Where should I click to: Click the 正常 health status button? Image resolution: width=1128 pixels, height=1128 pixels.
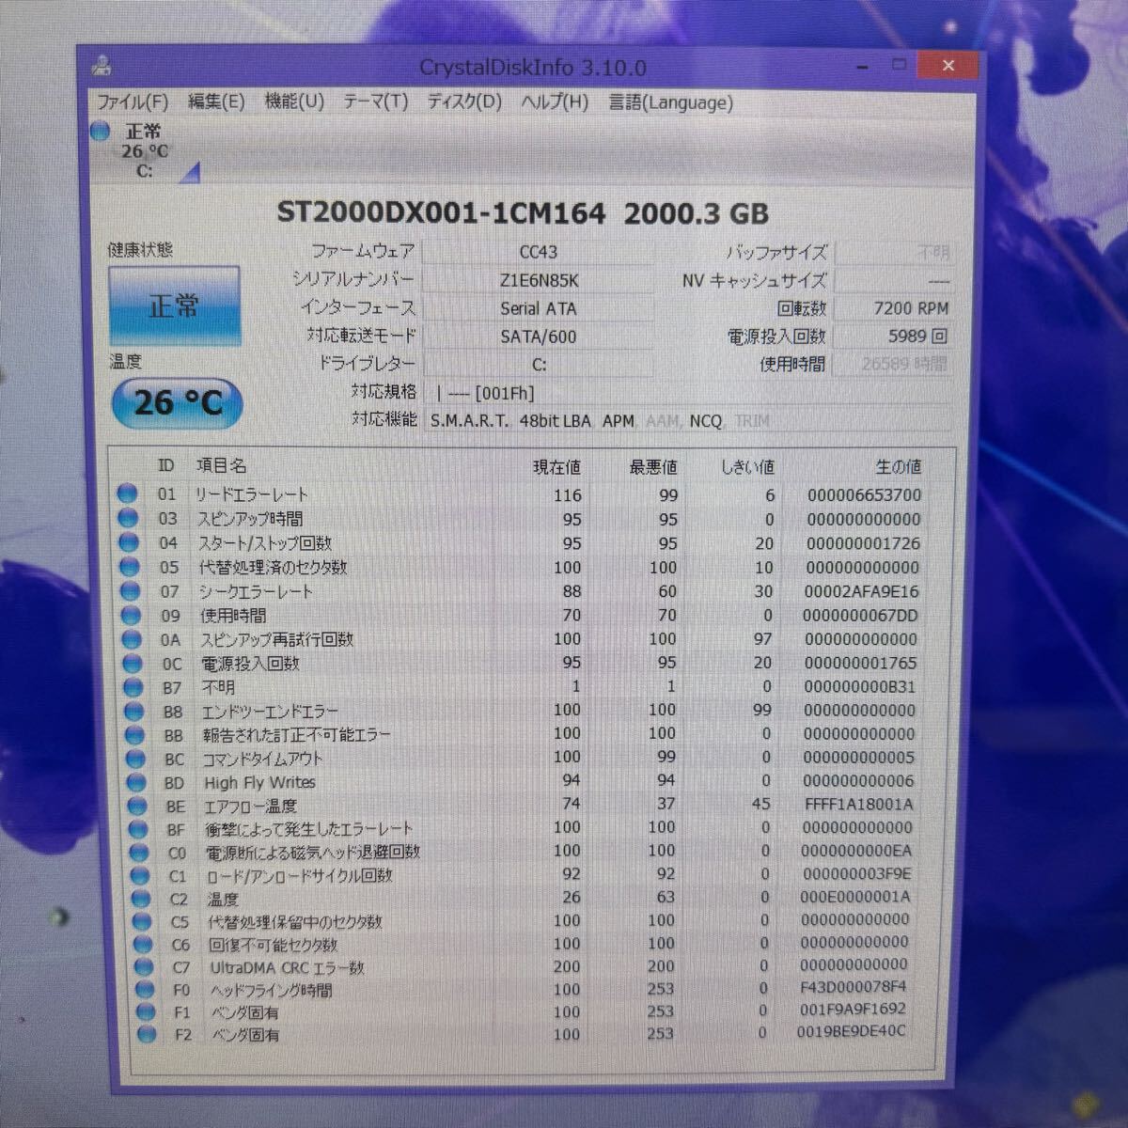pos(175,306)
